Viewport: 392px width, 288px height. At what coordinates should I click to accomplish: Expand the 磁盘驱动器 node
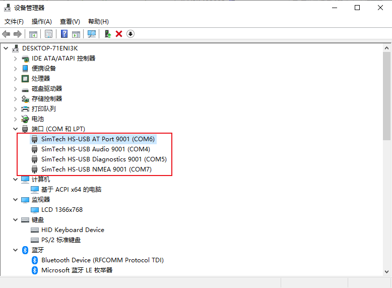(16, 89)
